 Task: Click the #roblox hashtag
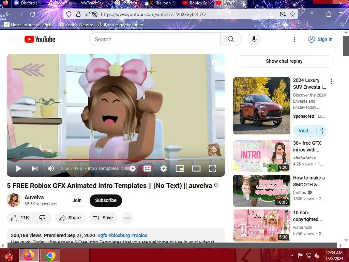tap(139, 235)
